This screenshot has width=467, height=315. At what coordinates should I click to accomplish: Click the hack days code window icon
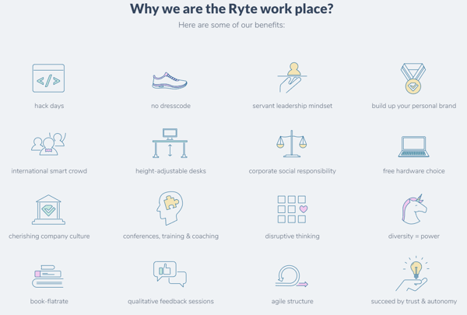point(48,78)
